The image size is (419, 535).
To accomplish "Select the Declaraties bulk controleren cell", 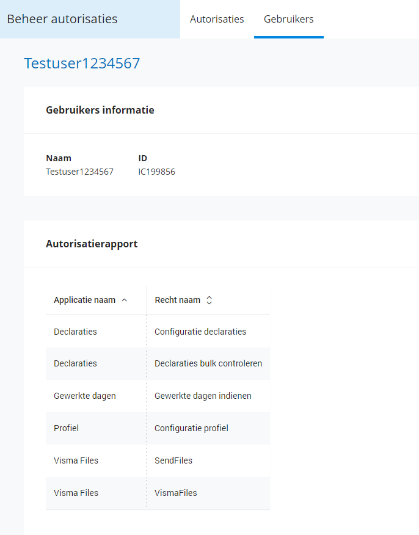I will [208, 363].
